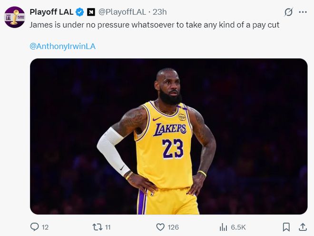Click the 23h timestamp of the post
This screenshot has height=236, width=314.
click(x=160, y=12)
